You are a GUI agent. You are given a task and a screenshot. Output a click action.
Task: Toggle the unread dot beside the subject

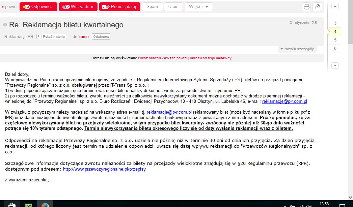(5, 25)
